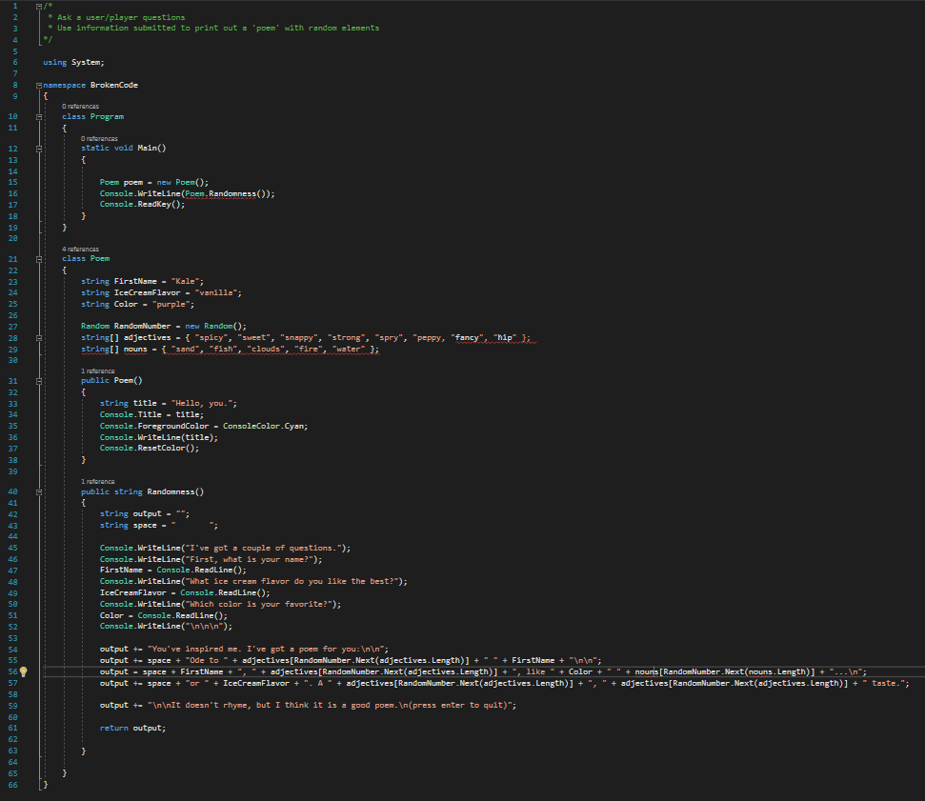
Task: Click 'new Random()' on line 27
Action: [213, 326]
